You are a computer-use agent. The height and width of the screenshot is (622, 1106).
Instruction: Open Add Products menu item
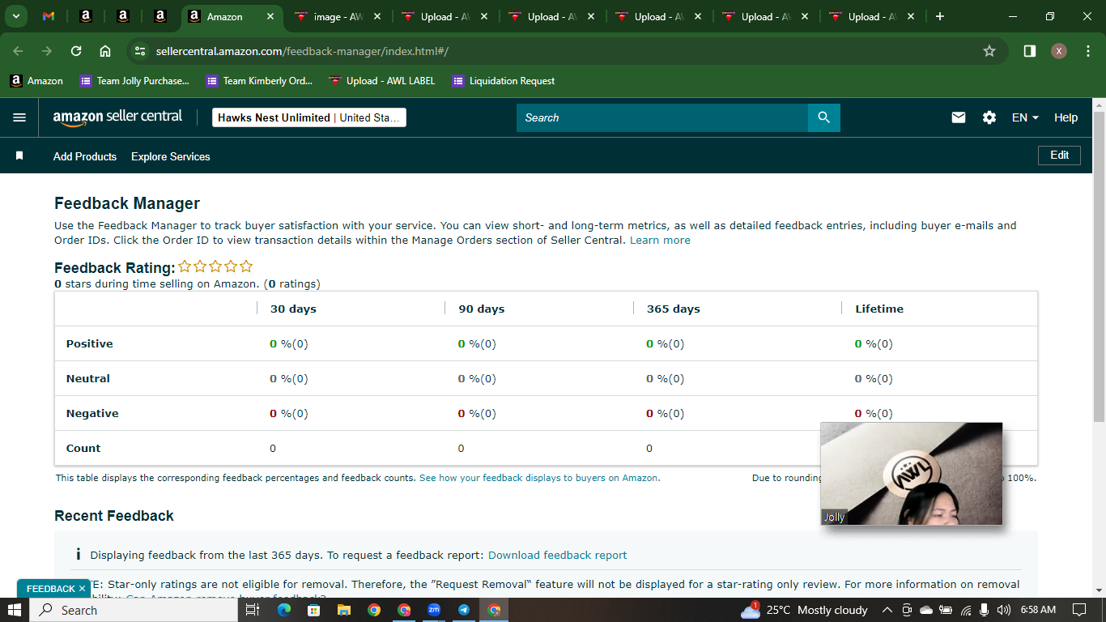[85, 156]
